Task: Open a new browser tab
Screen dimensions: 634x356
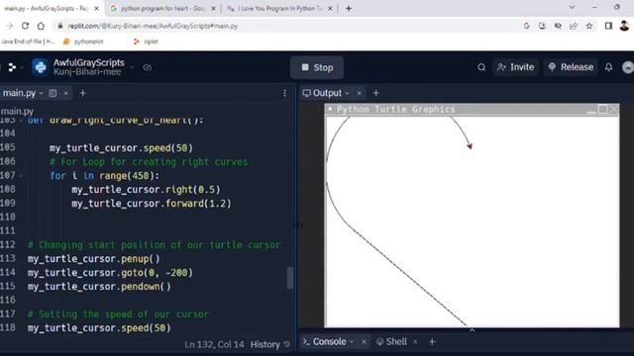Action: click(x=349, y=9)
